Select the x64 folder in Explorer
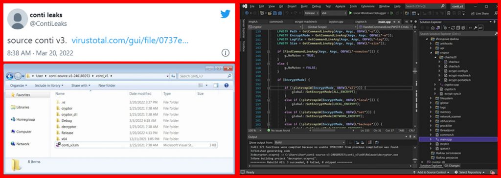The image size is (501, 178). [x=64, y=139]
